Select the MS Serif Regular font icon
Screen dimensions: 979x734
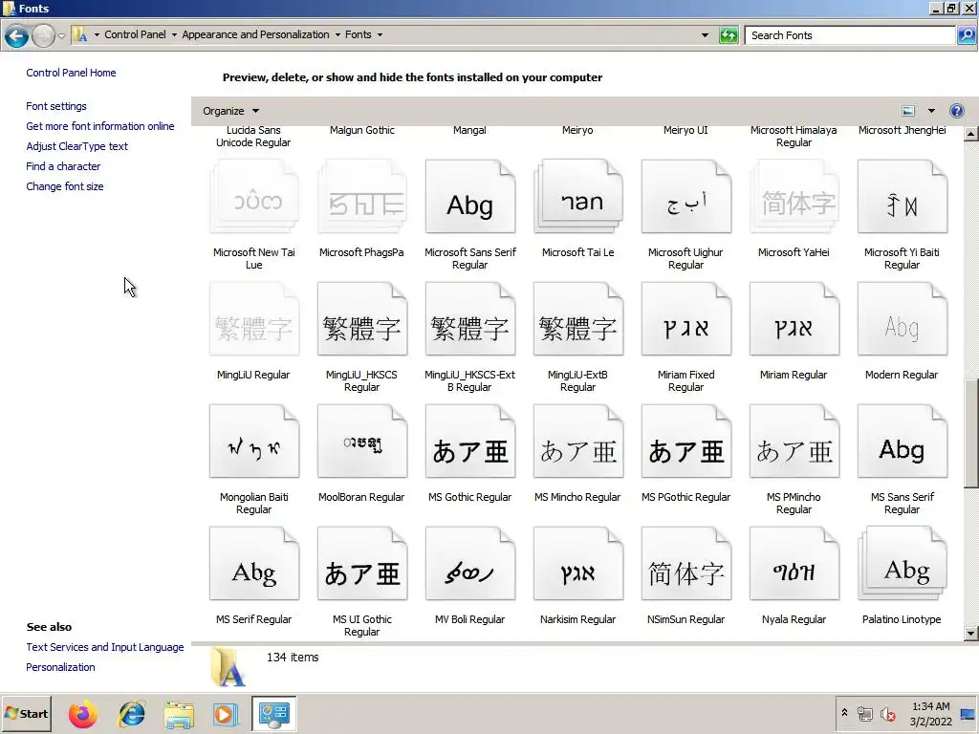pyautogui.click(x=254, y=564)
